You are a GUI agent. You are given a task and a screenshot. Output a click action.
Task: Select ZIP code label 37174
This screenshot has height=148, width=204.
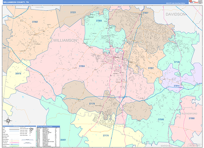(106, 135)
